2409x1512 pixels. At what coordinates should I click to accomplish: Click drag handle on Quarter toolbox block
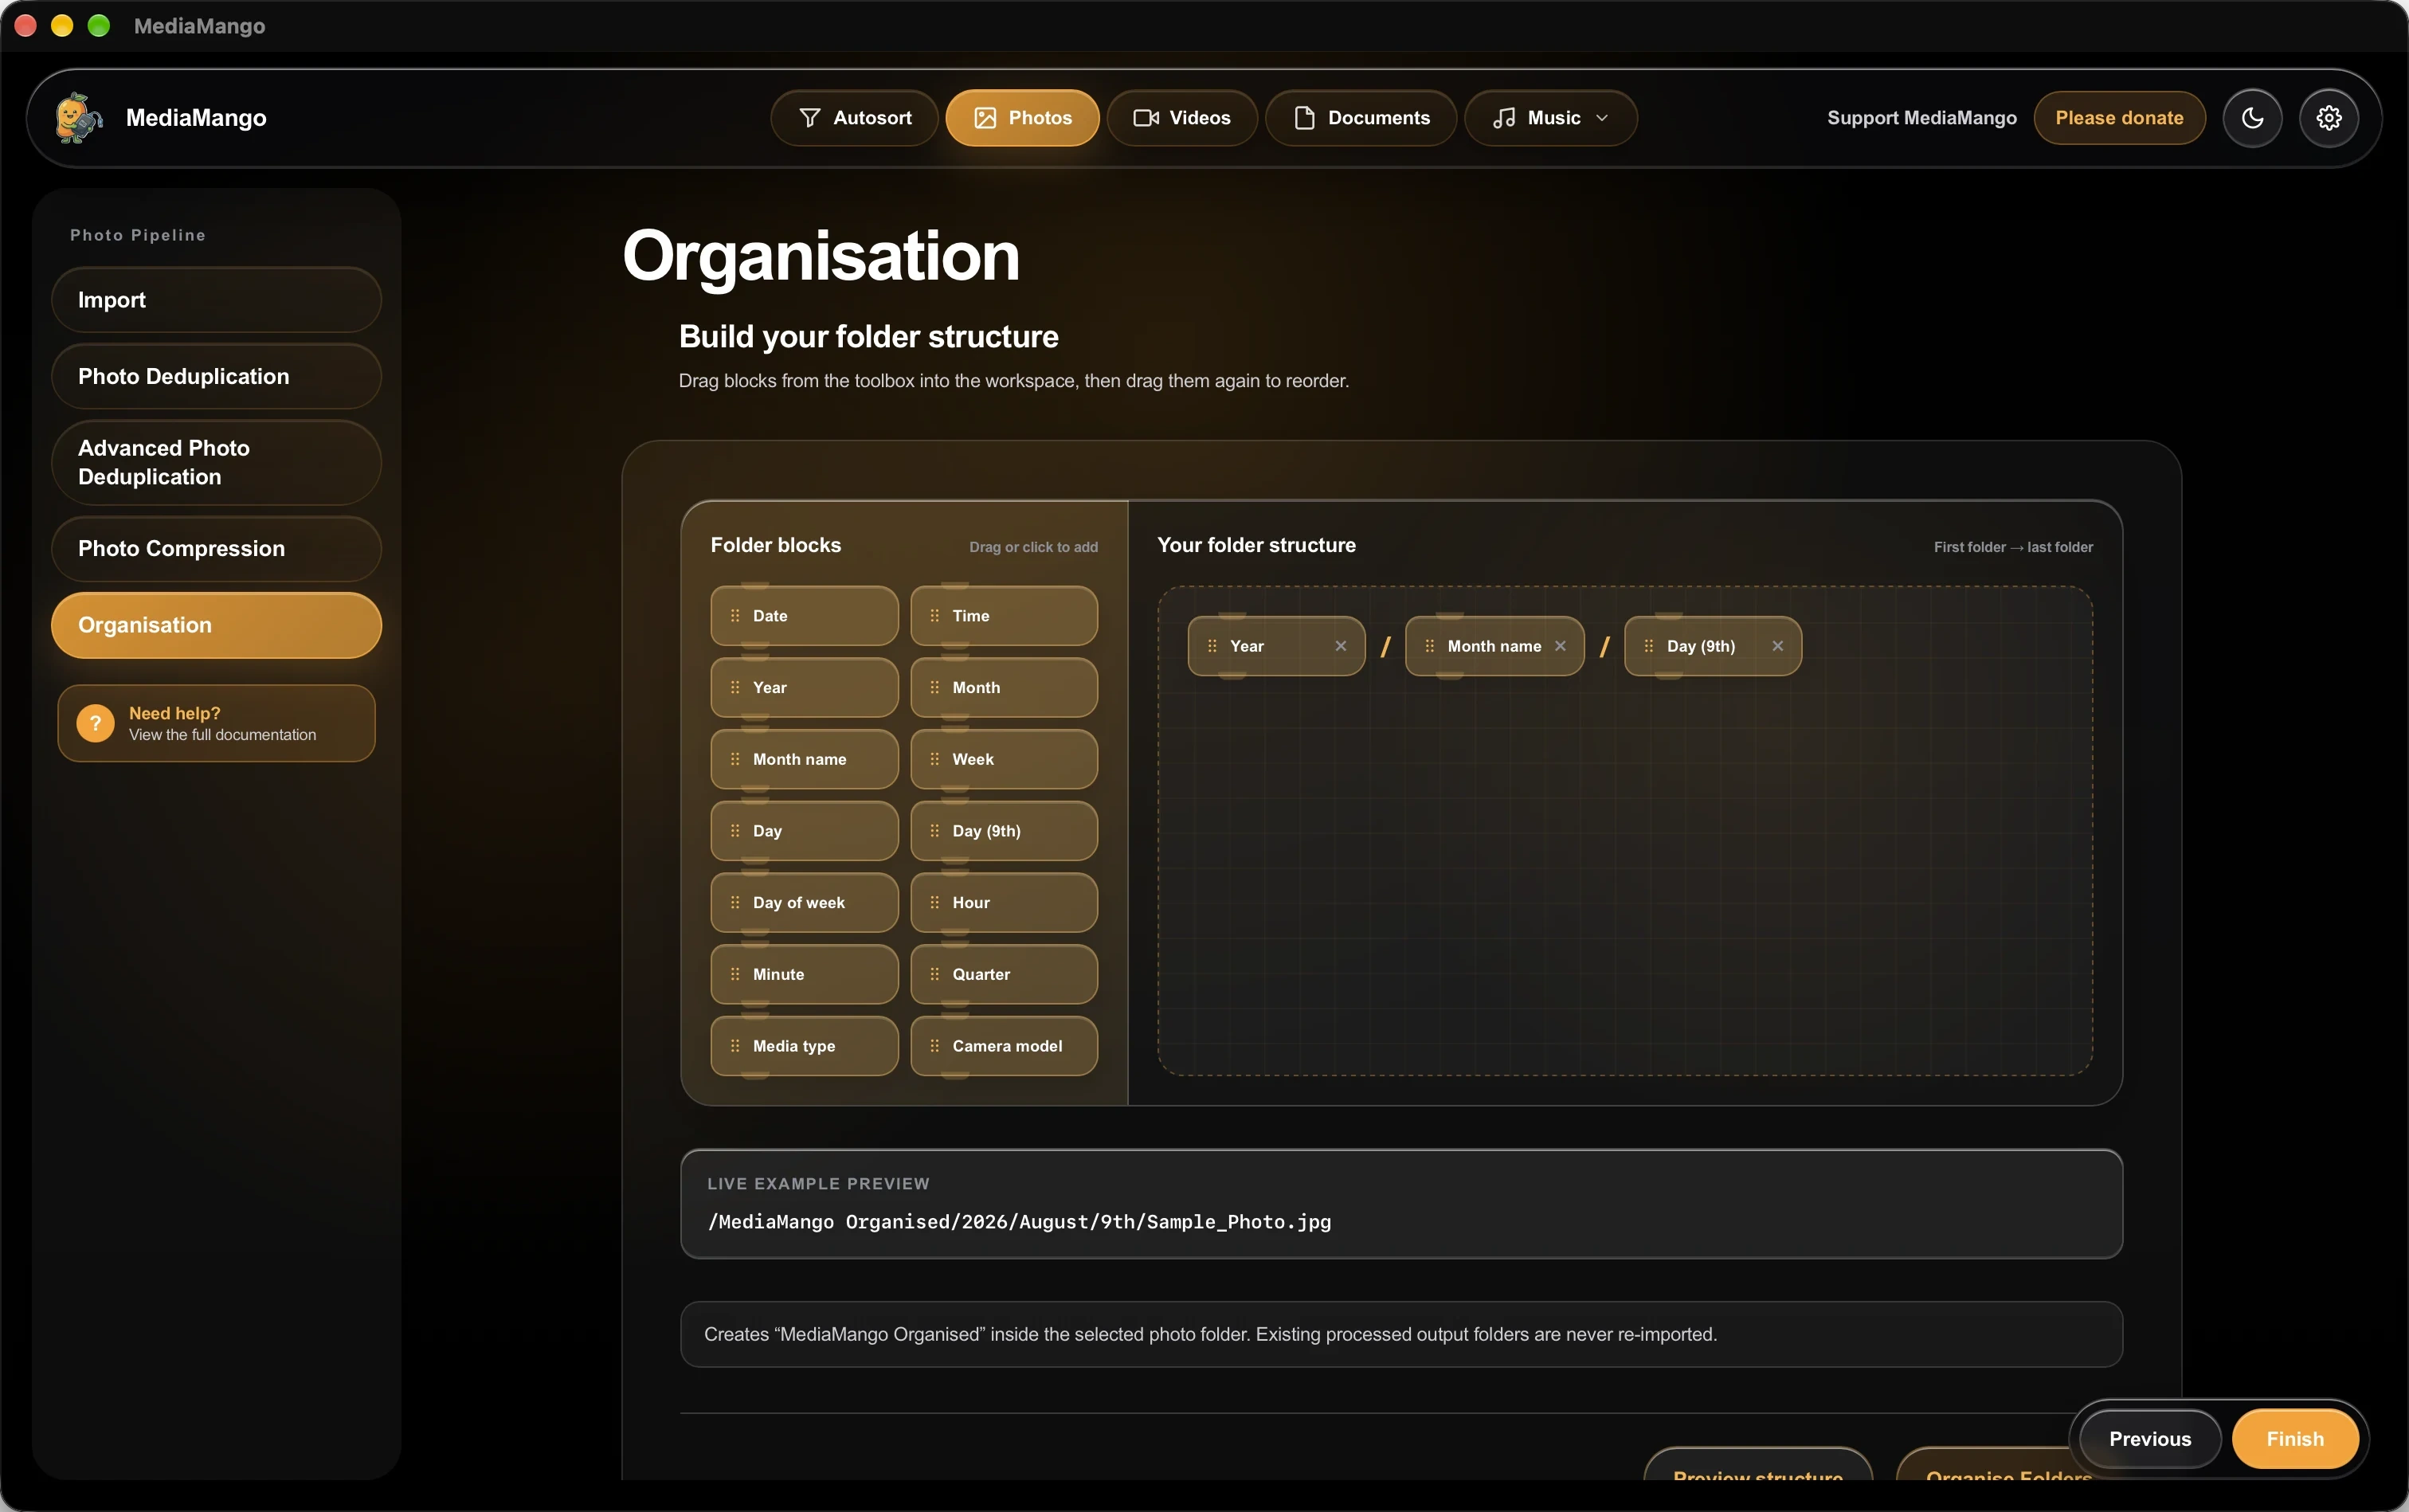[934, 974]
